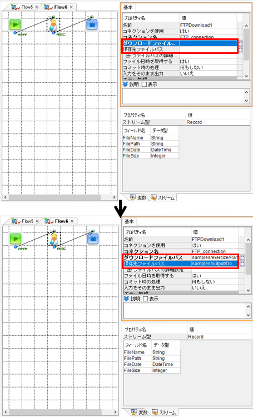This screenshot has width=253, height=417.
Task: Click the browse button beside ダウンロードファイルパス in lower panel
Action: click(242, 257)
